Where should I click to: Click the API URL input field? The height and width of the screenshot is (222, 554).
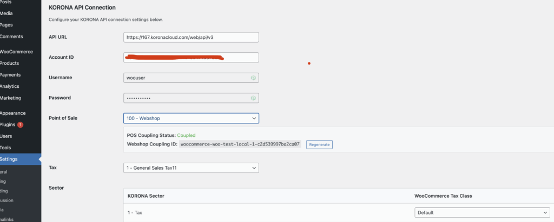click(191, 37)
